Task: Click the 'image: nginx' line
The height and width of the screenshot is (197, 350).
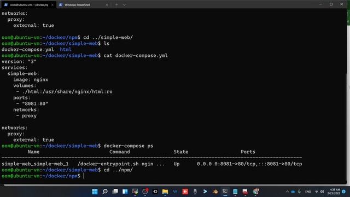Action: [x=31, y=79]
